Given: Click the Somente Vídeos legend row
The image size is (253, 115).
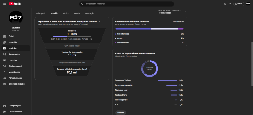Looking at the screenshot, I should pos(149,34).
